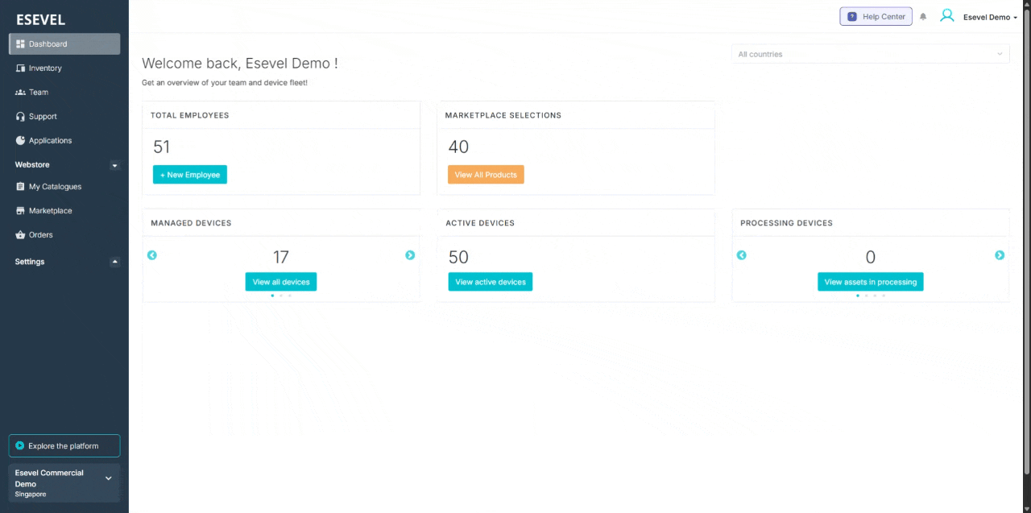Image resolution: width=1031 pixels, height=513 pixels.
Task: Open the notification bell at the top
Action: coord(923,16)
